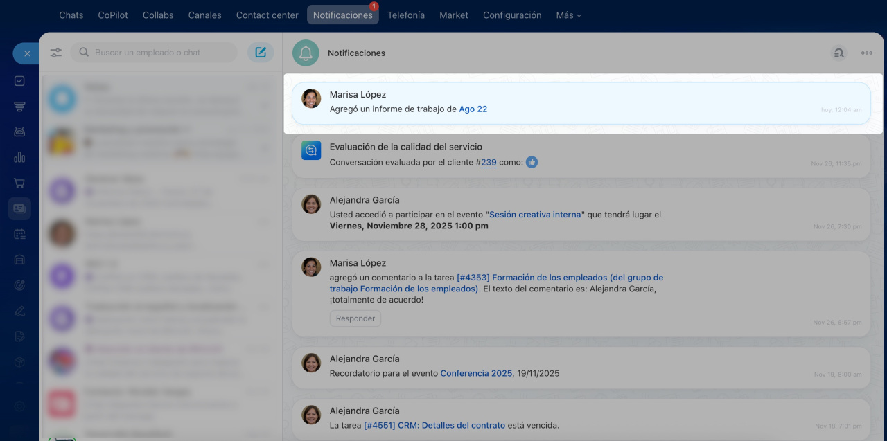The height and width of the screenshot is (441, 887).
Task: Switch to the CoPilot tab
Action: [112, 15]
